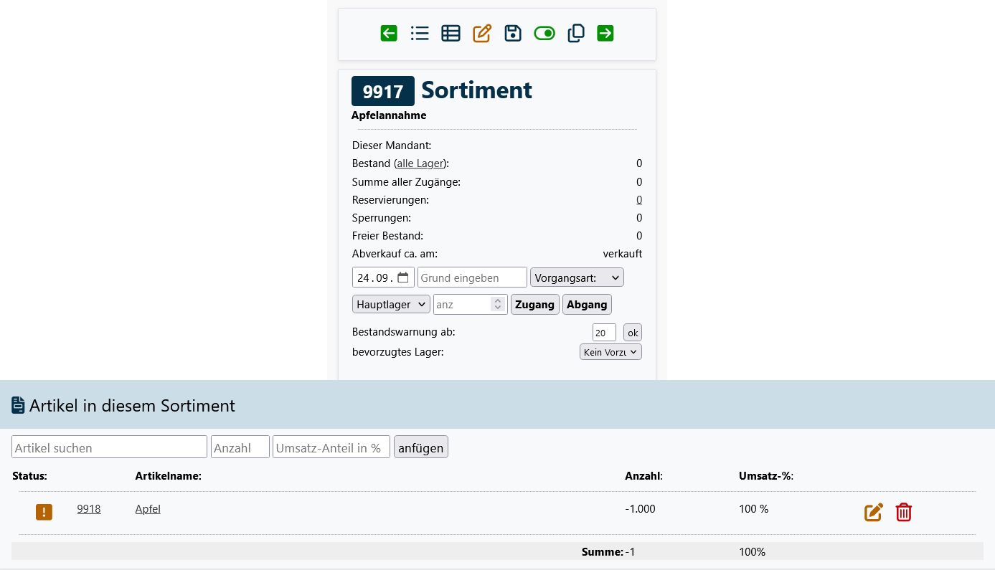Edit the Apfel article row
The height and width of the screenshot is (570, 995).
coord(873,512)
